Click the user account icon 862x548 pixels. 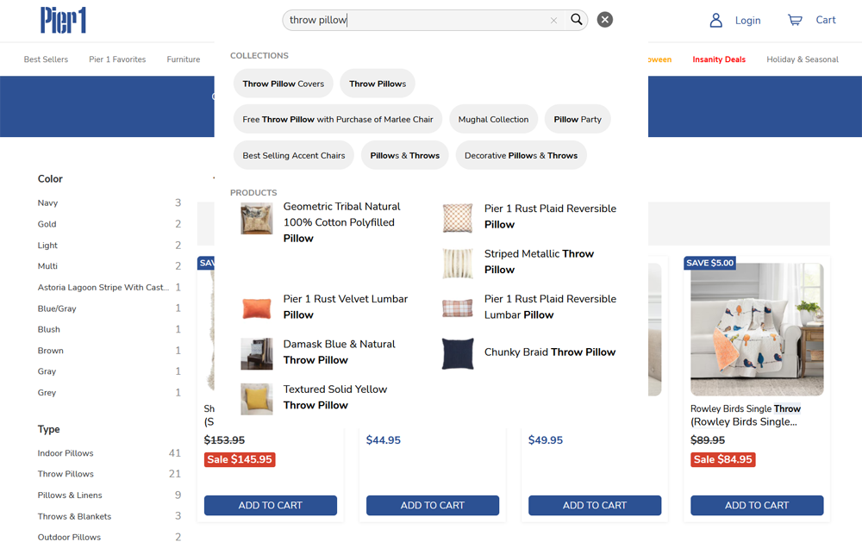point(715,21)
